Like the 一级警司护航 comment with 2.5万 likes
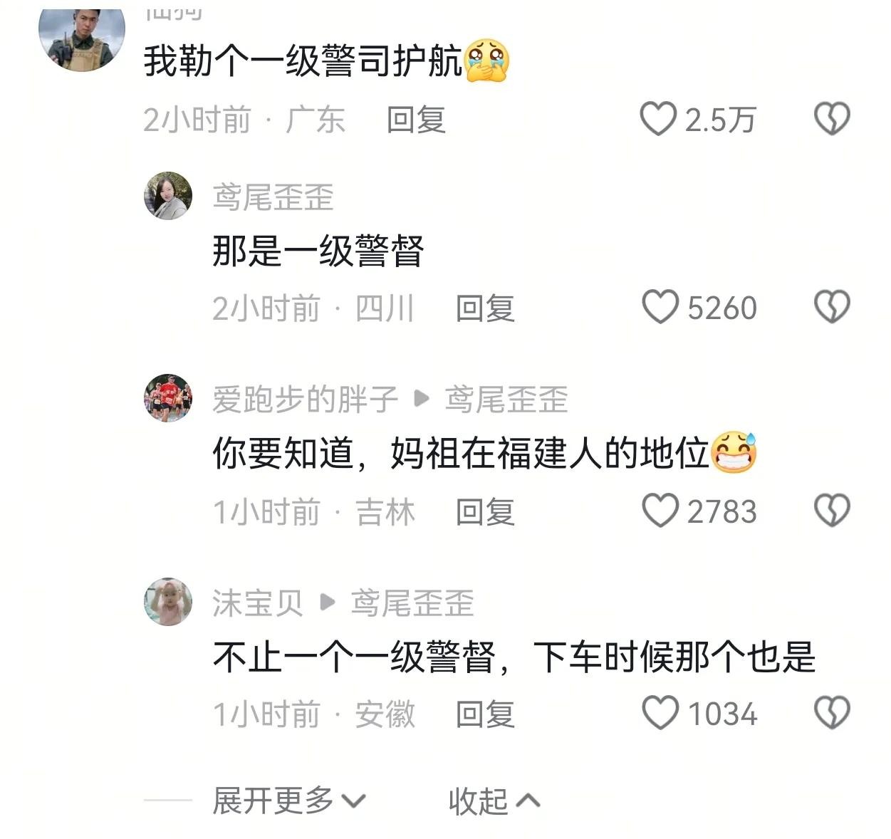The height and width of the screenshot is (839, 891). click(657, 119)
